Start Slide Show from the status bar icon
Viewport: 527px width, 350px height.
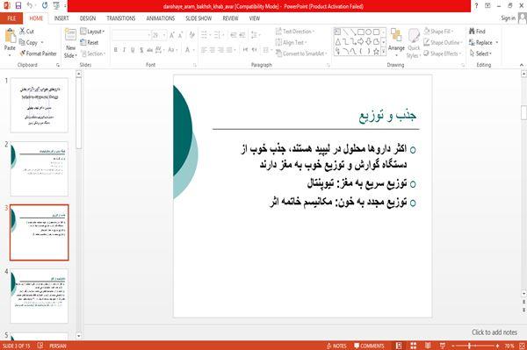(x=443, y=346)
